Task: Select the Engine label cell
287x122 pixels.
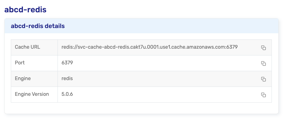Action: coord(34,79)
